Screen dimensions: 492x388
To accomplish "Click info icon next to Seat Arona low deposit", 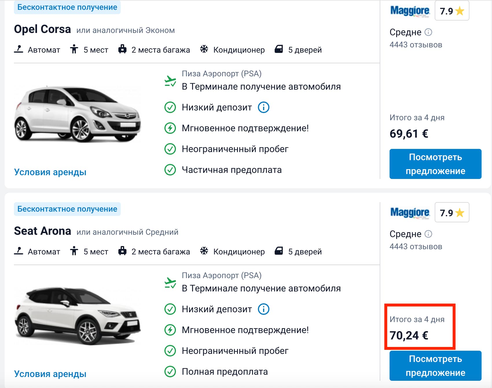I will tap(263, 309).
